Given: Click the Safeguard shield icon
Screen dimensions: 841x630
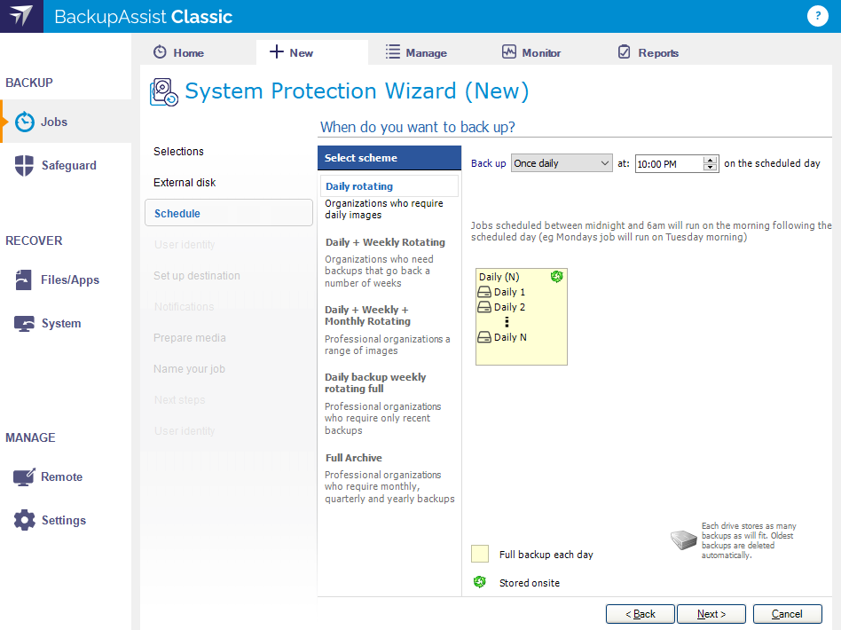Looking at the screenshot, I should click(24, 165).
